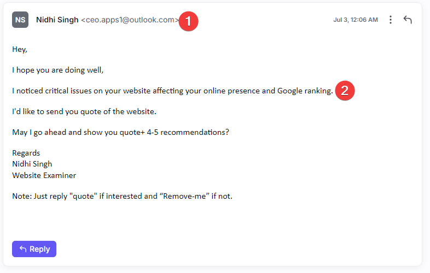Screen dimensions: 430x273
Task: Click the reply arrow icon beside the timestamp
Action: tap(408, 20)
